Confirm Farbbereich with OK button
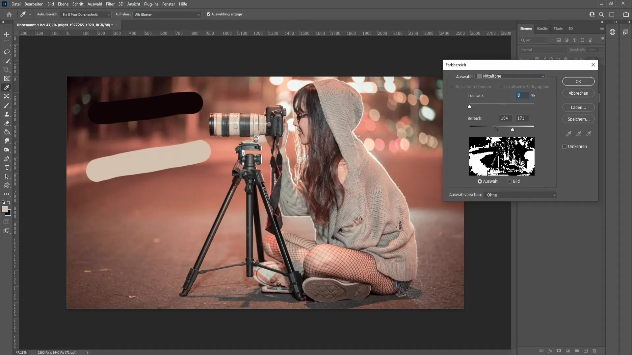 pyautogui.click(x=578, y=82)
